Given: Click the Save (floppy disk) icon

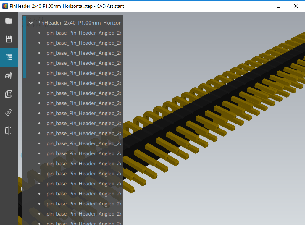Looking at the screenshot, I should tap(9, 39).
